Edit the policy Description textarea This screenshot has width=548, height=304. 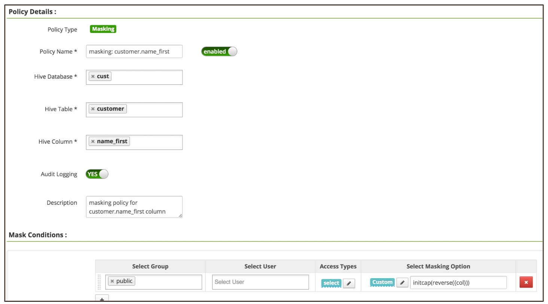coord(134,207)
